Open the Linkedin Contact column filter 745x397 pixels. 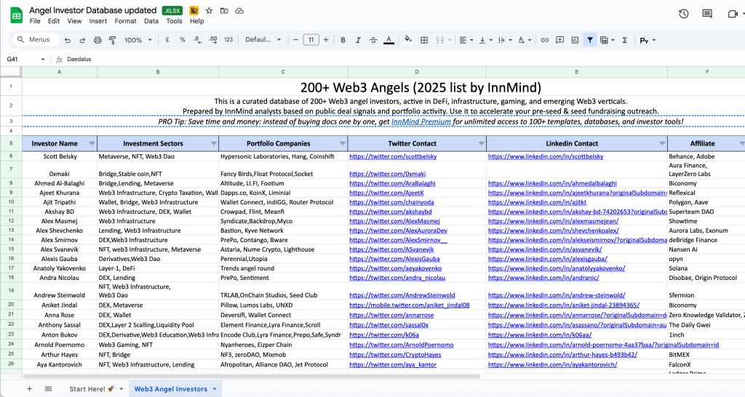coord(662,143)
